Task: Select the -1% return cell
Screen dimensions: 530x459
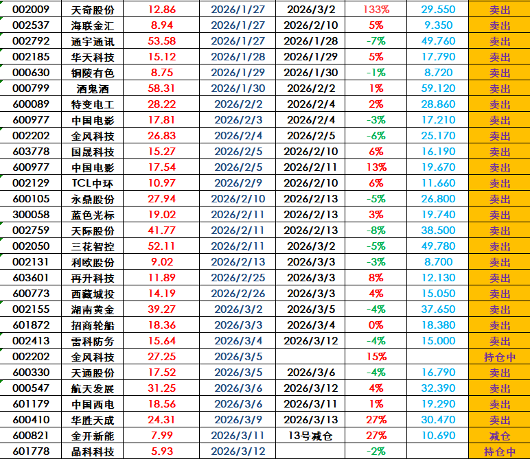Action: click(376, 73)
